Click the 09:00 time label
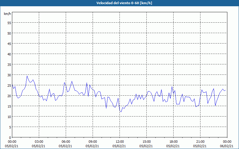Image resolution: width=239 pixels, height=149 pixels. [93, 142]
